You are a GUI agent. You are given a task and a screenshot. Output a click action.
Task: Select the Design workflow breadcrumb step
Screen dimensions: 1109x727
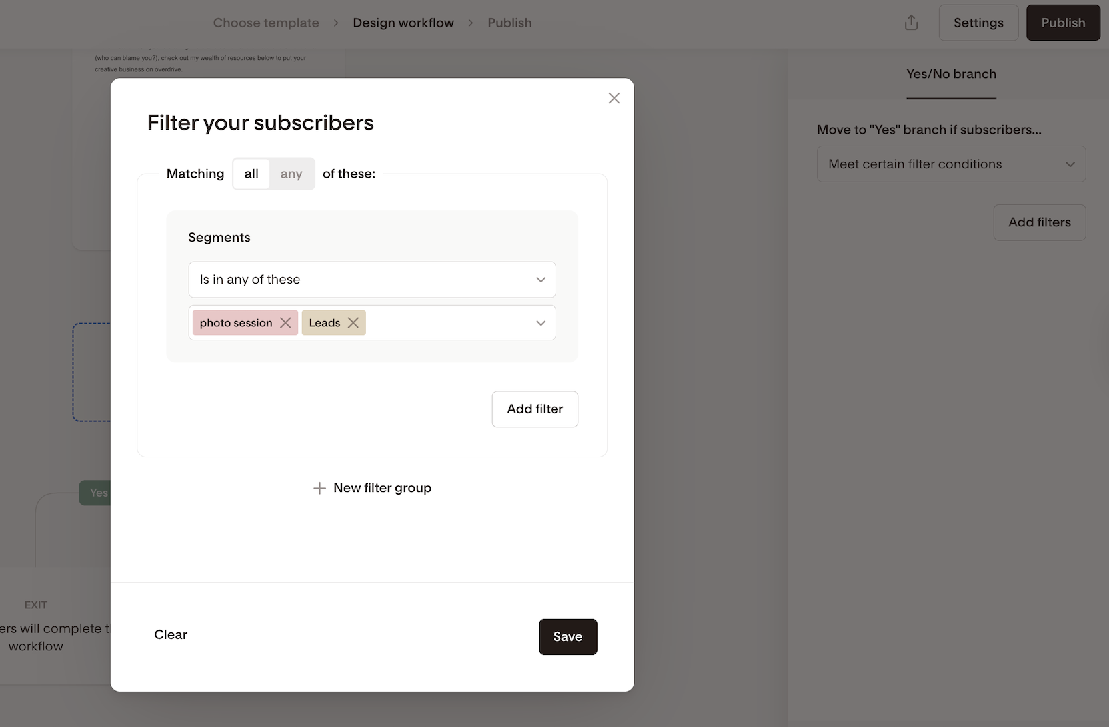click(403, 23)
